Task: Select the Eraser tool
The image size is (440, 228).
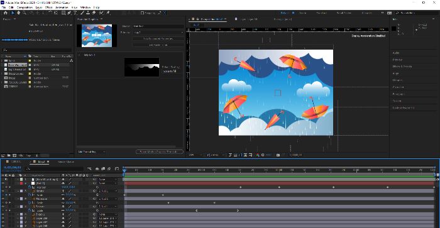Action: pos(94,13)
